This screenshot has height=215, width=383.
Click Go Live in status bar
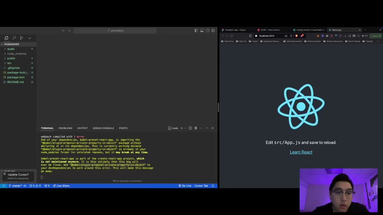click(x=185, y=186)
